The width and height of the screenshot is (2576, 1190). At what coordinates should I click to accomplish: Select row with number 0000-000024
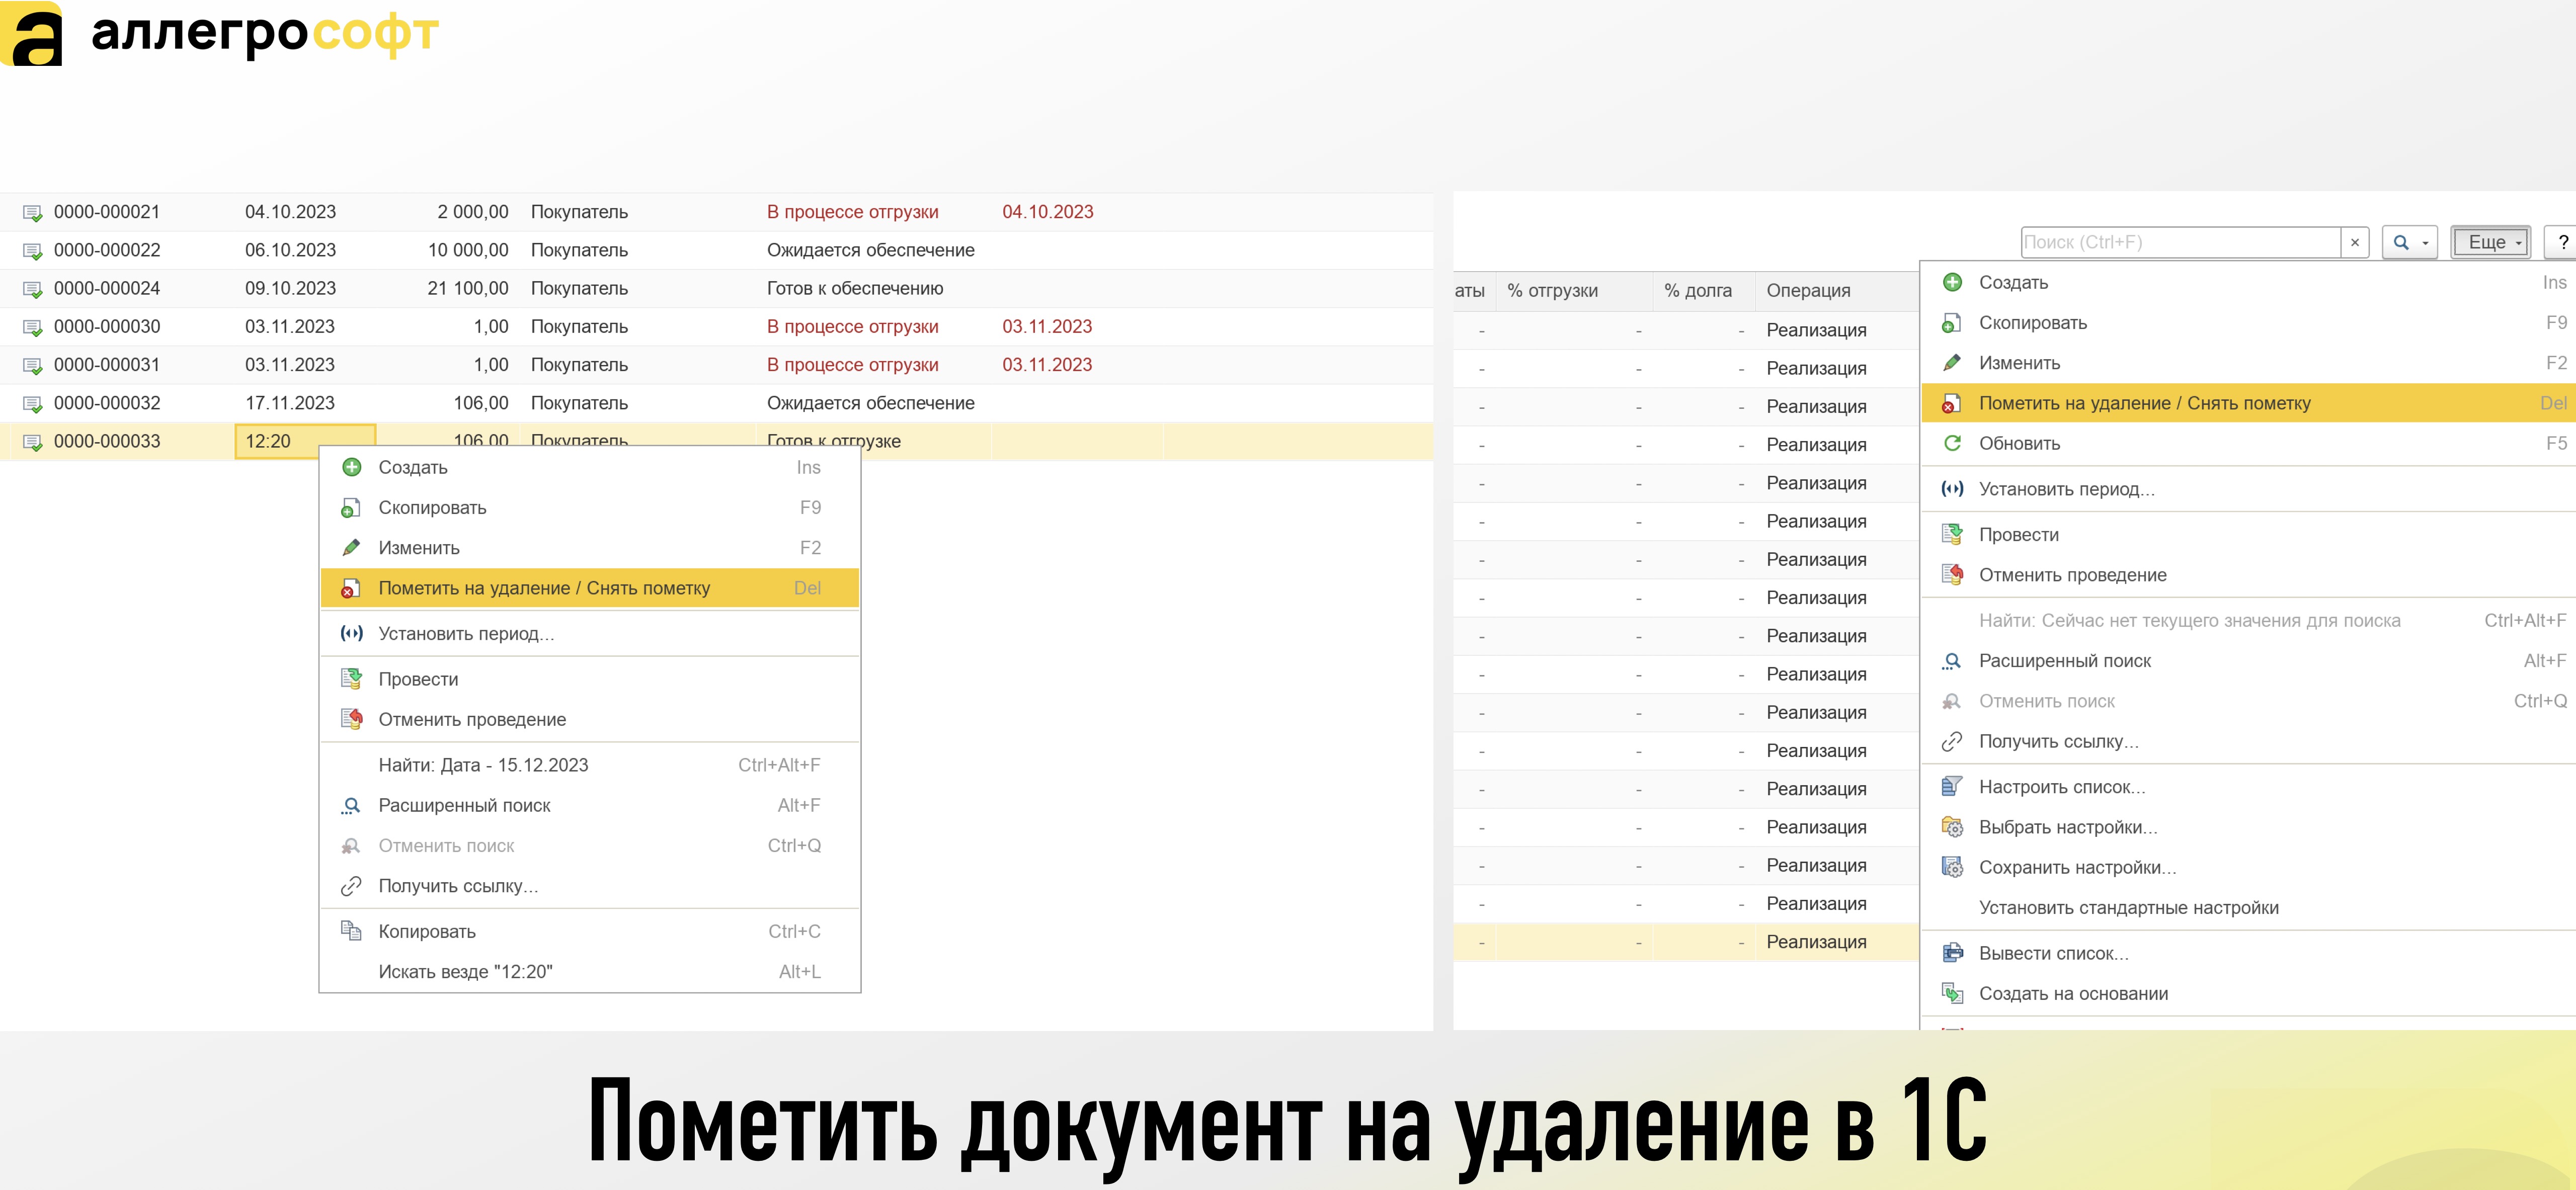point(716,288)
